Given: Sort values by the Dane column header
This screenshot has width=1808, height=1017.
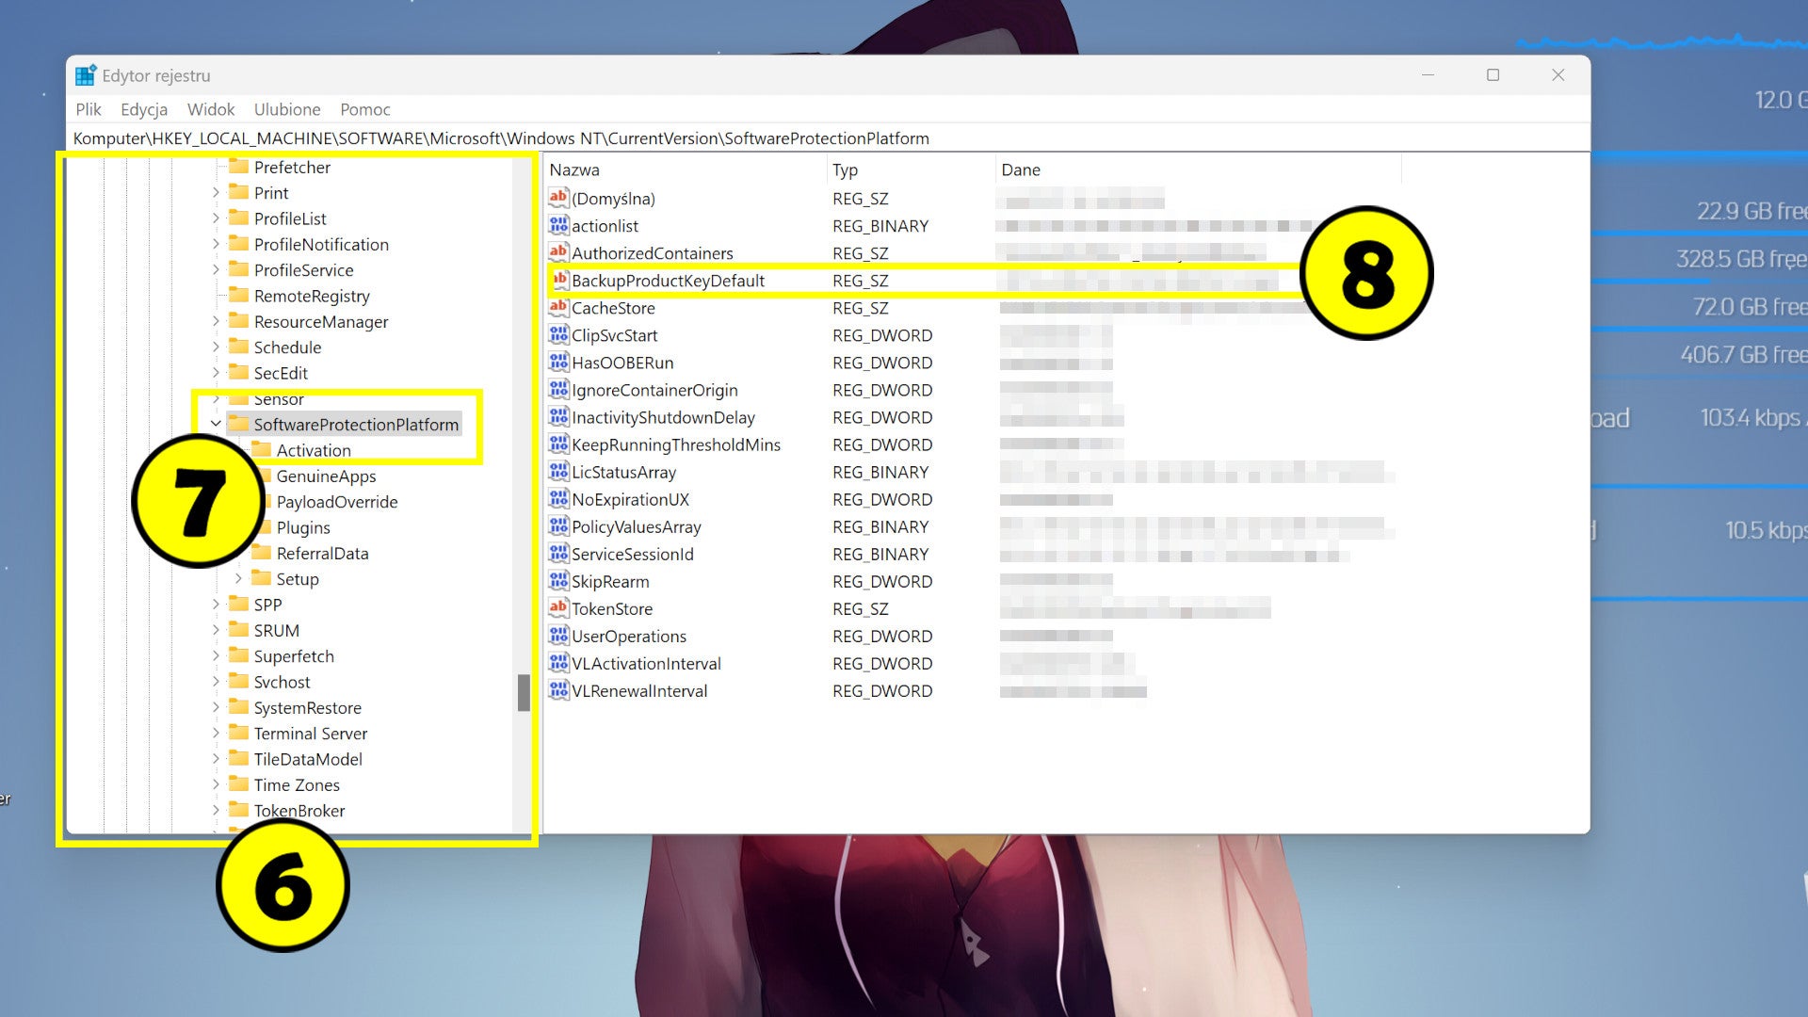Looking at the screenshot, I should [x=1199, y=169].
